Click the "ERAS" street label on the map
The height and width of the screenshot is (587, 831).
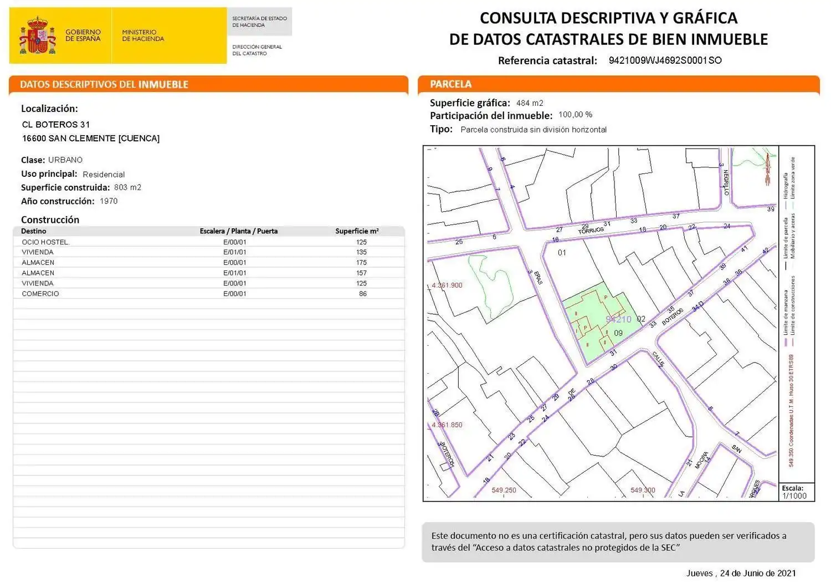538,277
